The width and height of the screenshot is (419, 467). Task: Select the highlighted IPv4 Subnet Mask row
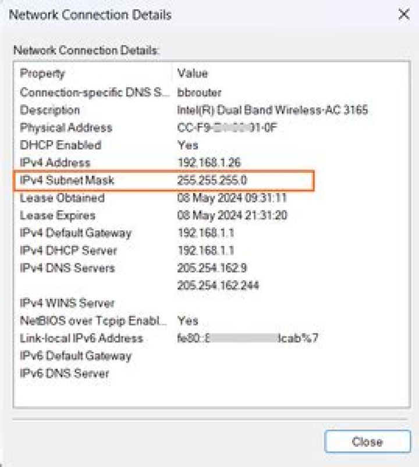pos(67,180)
